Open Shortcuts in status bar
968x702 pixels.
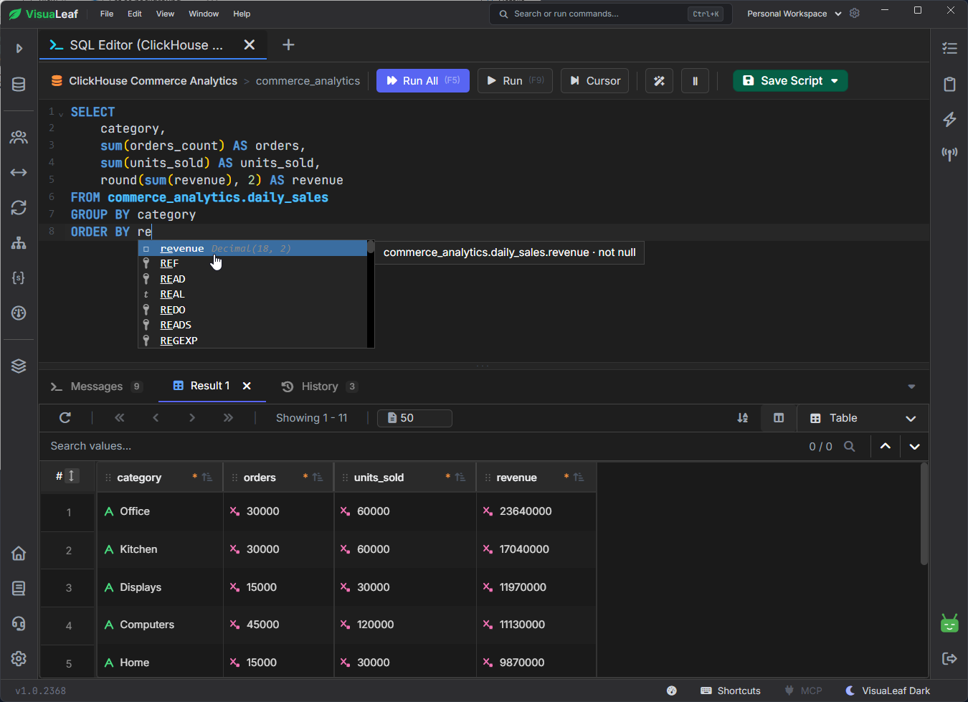731,691
